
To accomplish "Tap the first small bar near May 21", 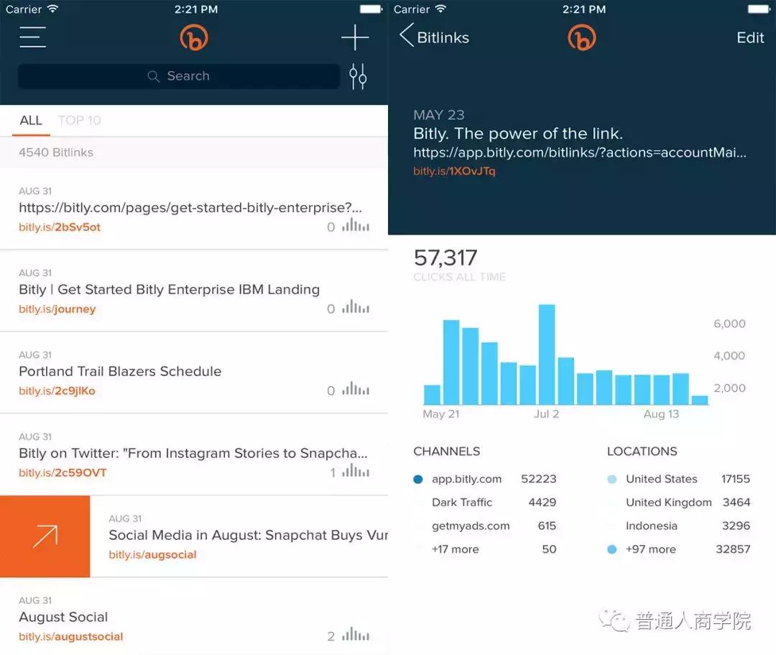I will 432,395.
